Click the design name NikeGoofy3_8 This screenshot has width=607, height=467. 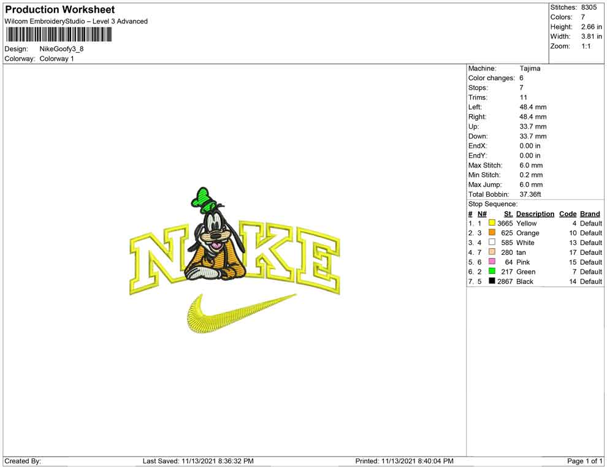pyautogui.click(x=61, y=49)
